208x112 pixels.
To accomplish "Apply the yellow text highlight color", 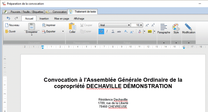I will click(150, 31).
